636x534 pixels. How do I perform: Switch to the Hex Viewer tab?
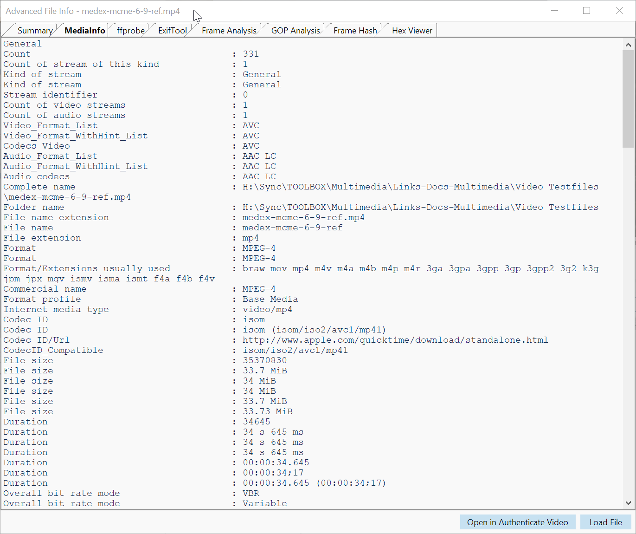coord(411,30)
